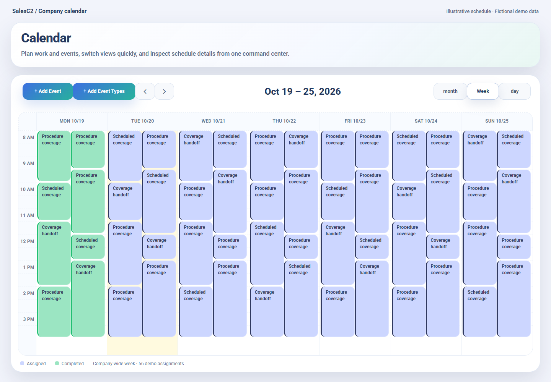Open Thursday's 2 PM Coverage handoff event
The height and width of the screenshot is (382, 551).
(267, 312)
